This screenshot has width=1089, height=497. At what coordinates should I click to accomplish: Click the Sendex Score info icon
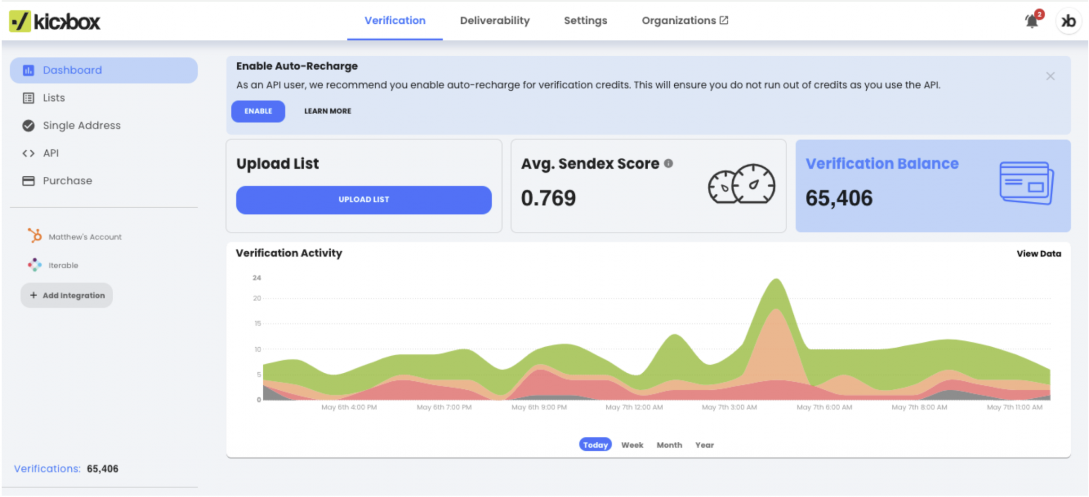pos(668,164)
